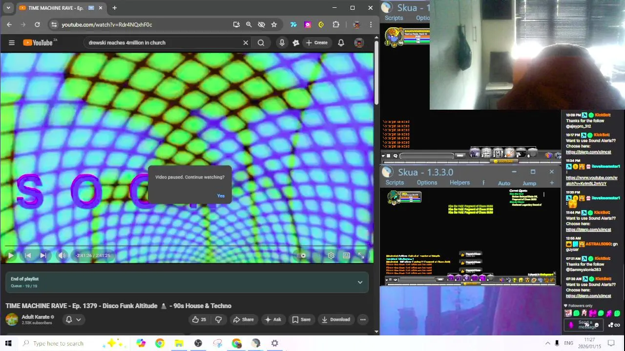625x351 pixels.
Task: Open YouTube hamburger guide menu
Action: (12, 43)
